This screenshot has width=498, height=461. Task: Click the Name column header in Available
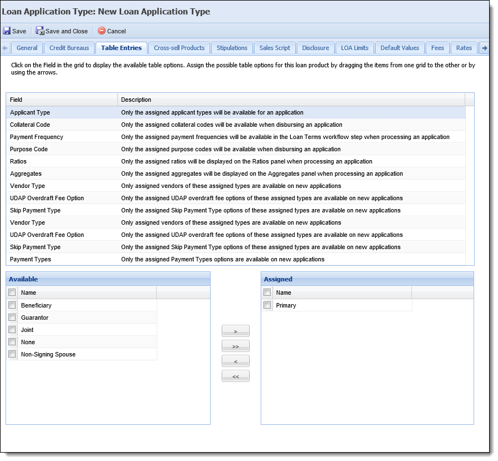coord(87,293)
